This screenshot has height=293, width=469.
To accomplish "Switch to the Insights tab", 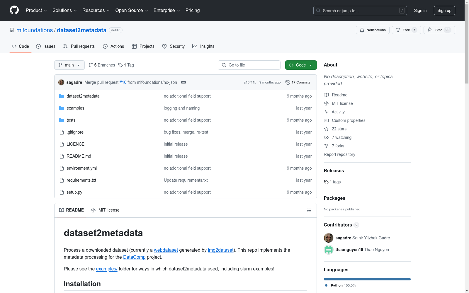I will 203,46.
